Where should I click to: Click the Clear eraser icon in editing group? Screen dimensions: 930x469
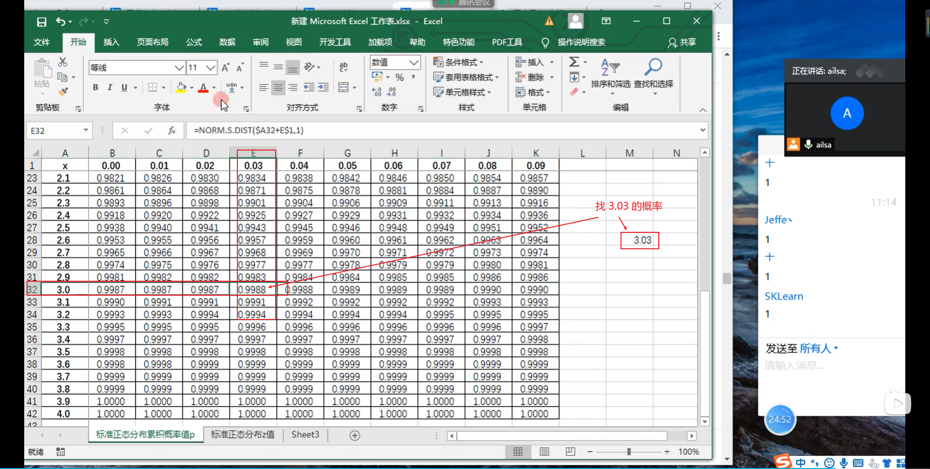point(574,92)
